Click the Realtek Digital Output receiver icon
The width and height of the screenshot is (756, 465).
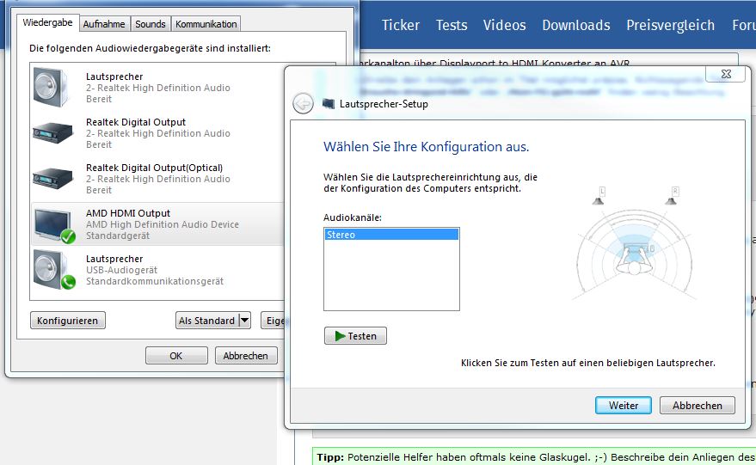[52, 132]
